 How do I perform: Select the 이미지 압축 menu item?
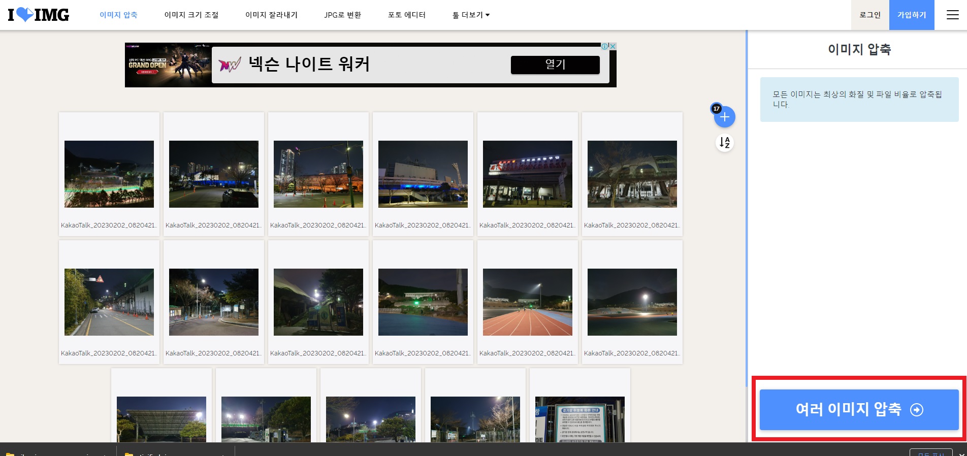click(118, 15)
